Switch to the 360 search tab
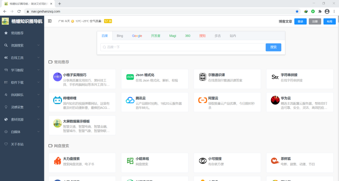This screenshot has height=181, width=339. pyautogui.click(x=188, y=36)
